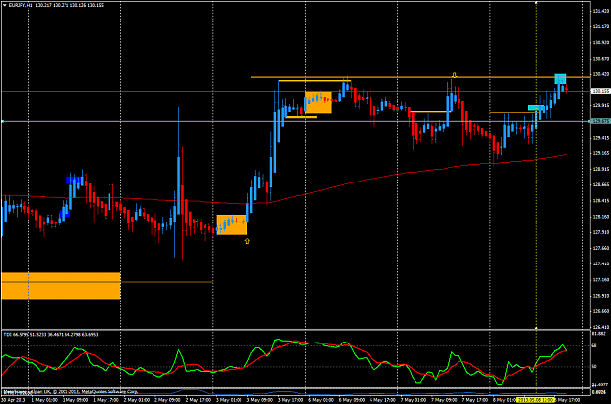Viewport: 611px width, 404px height.
Task: Click the 3 May 01:00 time label
Action: [x=229, y=400]
